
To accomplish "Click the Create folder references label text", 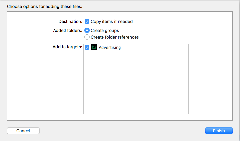I will click(x=115, y=37).
